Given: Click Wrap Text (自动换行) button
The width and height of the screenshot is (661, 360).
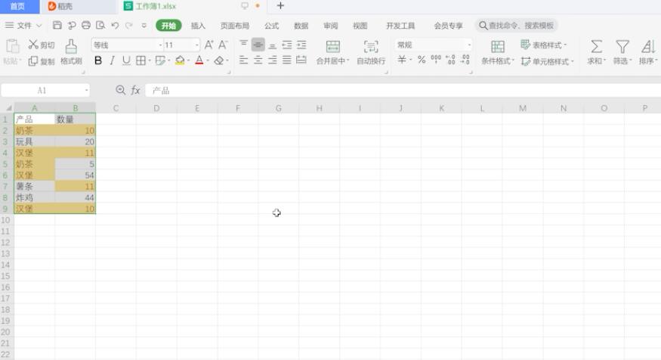Looking at the screenshot, I should (371, 52).
